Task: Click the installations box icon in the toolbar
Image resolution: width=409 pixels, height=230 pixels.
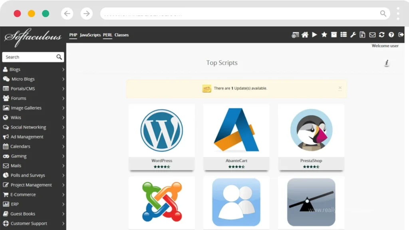Action: point(334,35)
